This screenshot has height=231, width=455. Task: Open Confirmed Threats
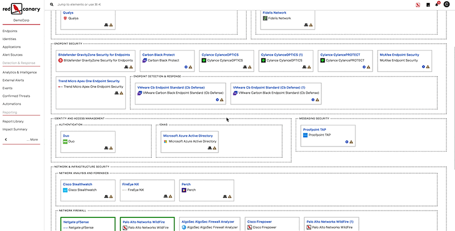click(16, 96)
